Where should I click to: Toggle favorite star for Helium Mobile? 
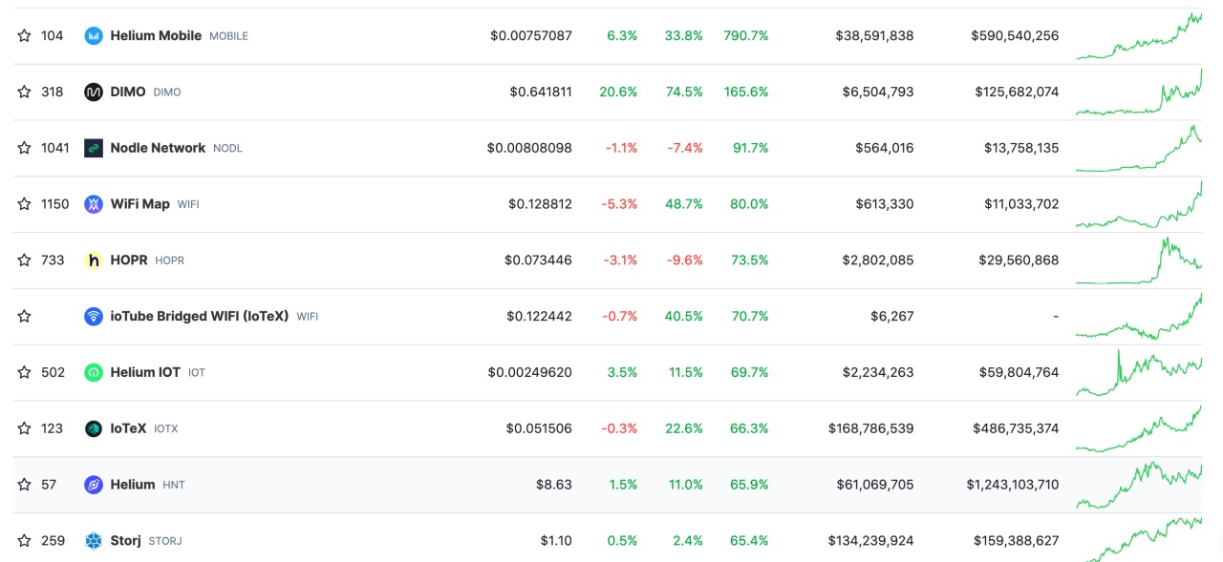click(x=24, y=36)
